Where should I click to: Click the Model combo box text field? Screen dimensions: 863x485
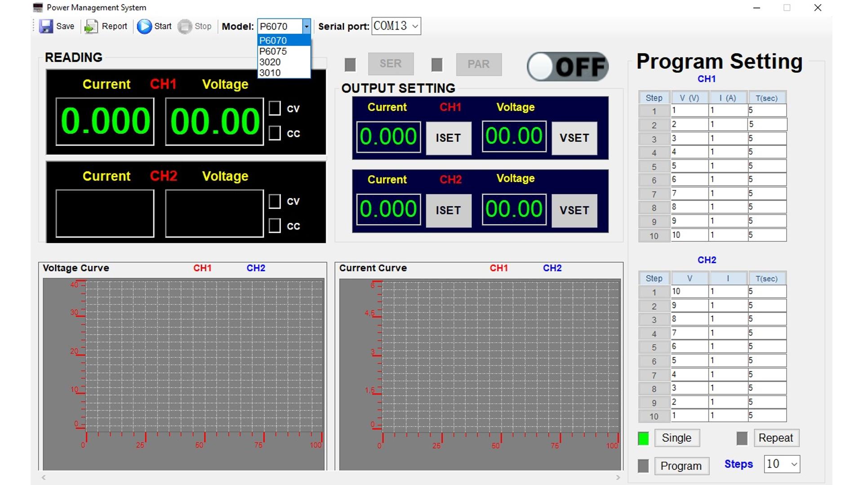tap(280, 26)
